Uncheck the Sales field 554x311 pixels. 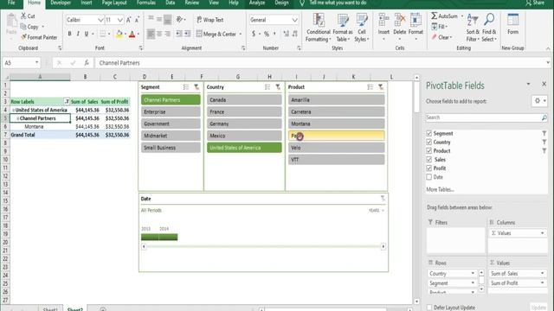point(429,159)
